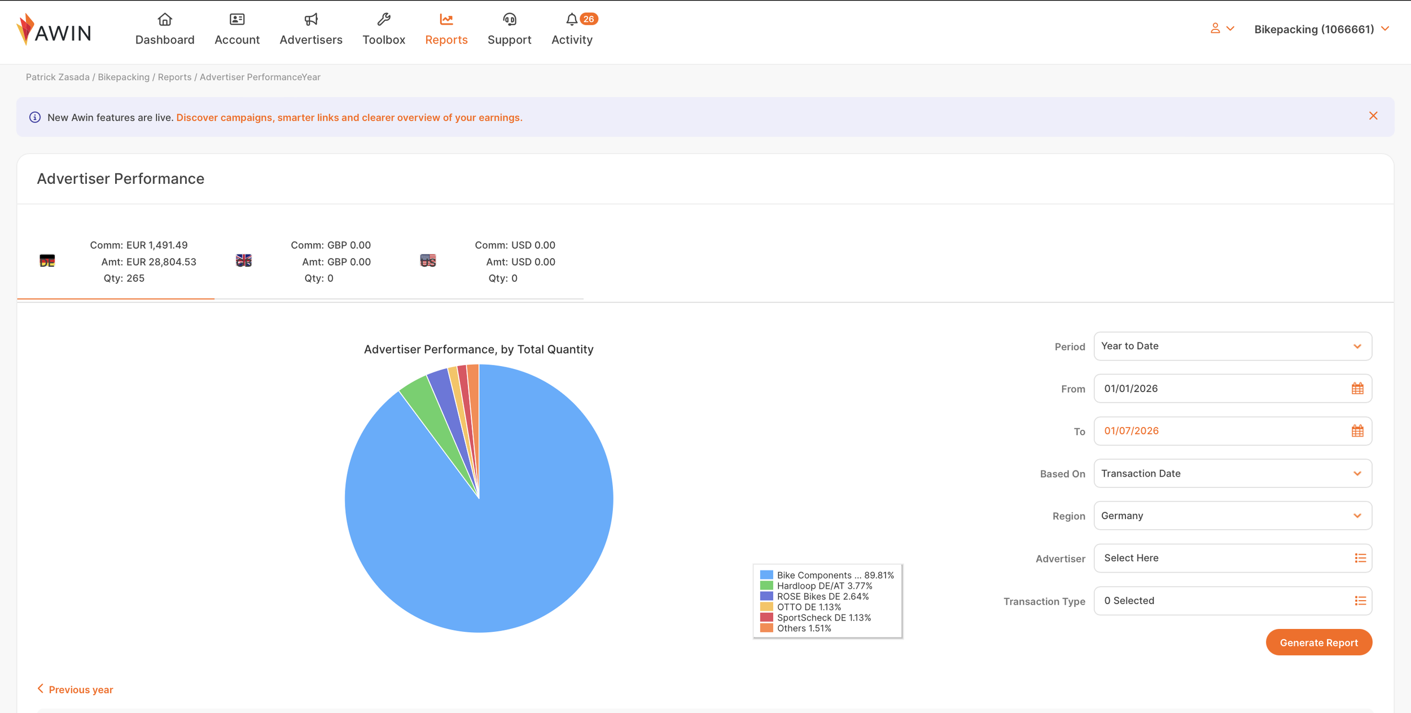Open the Activity bell notifications icon
The width and height of the screenshot is (1411, 713).
(x=572, y=19)
